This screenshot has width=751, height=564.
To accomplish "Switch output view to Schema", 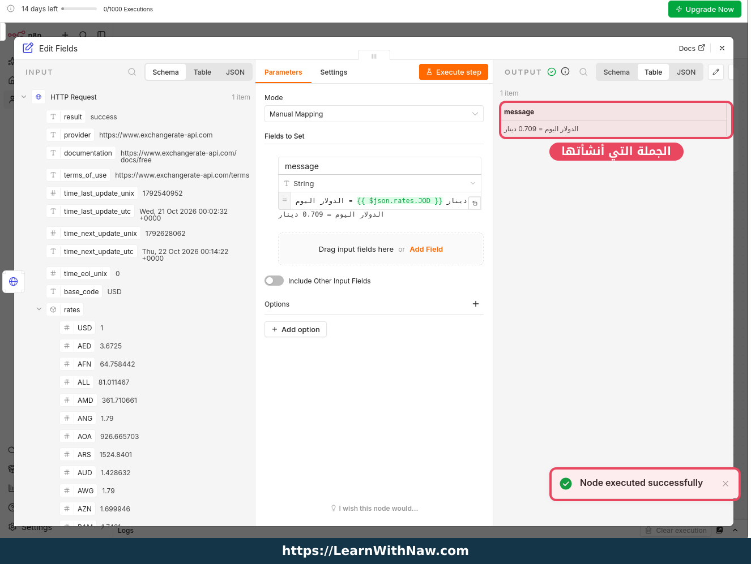I will coord(616,72).
